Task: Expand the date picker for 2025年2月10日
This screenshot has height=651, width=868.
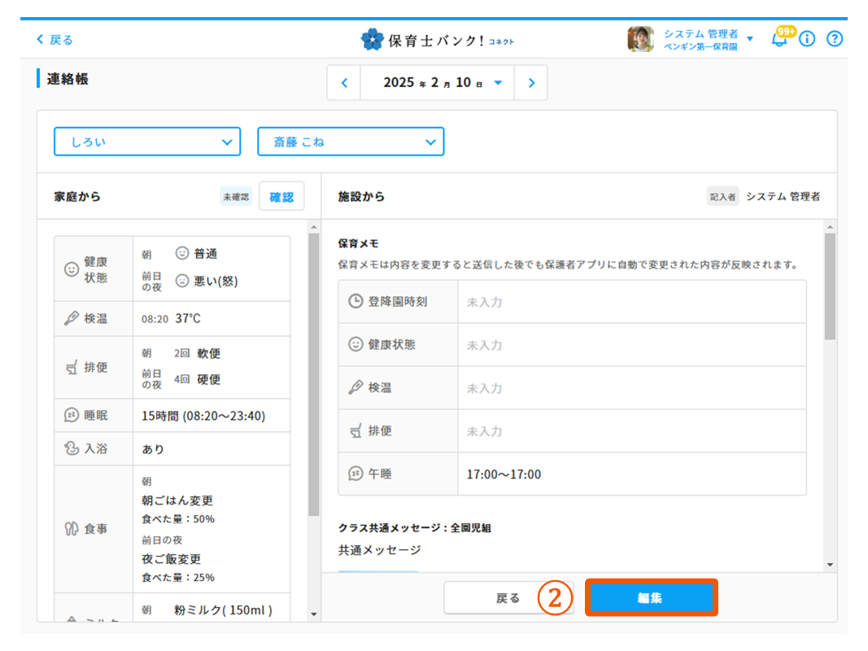Action: pyautogui.click(x=498, y=83)
